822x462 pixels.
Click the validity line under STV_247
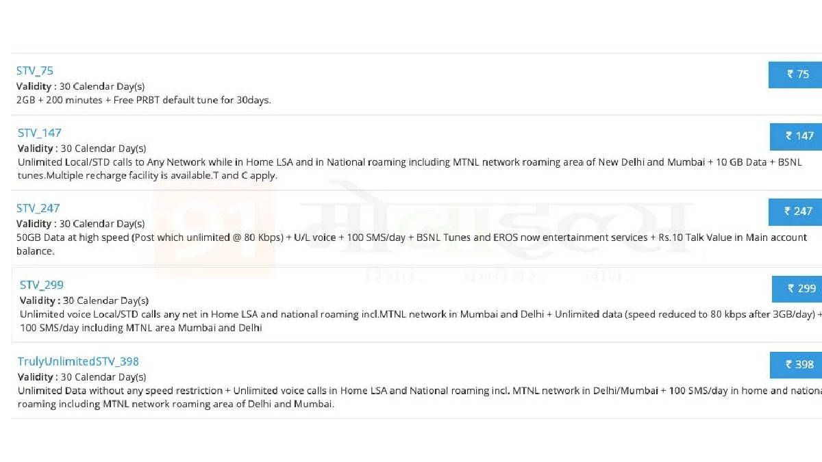pyautogui.click(x=81, y=224)
